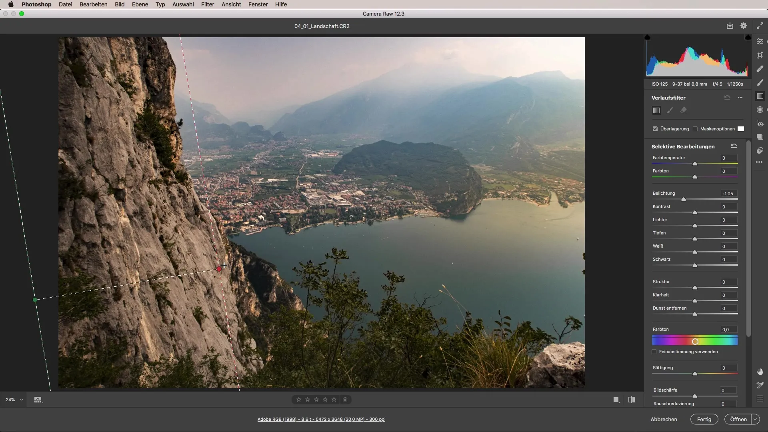Open the zoom level dropdown arrow
The width and height of the screenshot is (768, 432).
coord(22,400)
